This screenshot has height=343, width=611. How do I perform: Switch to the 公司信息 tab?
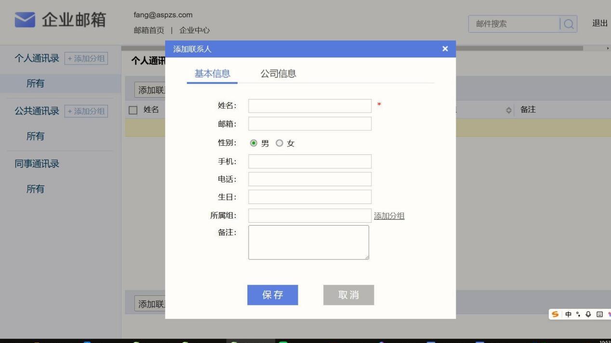tap(278, 74)
